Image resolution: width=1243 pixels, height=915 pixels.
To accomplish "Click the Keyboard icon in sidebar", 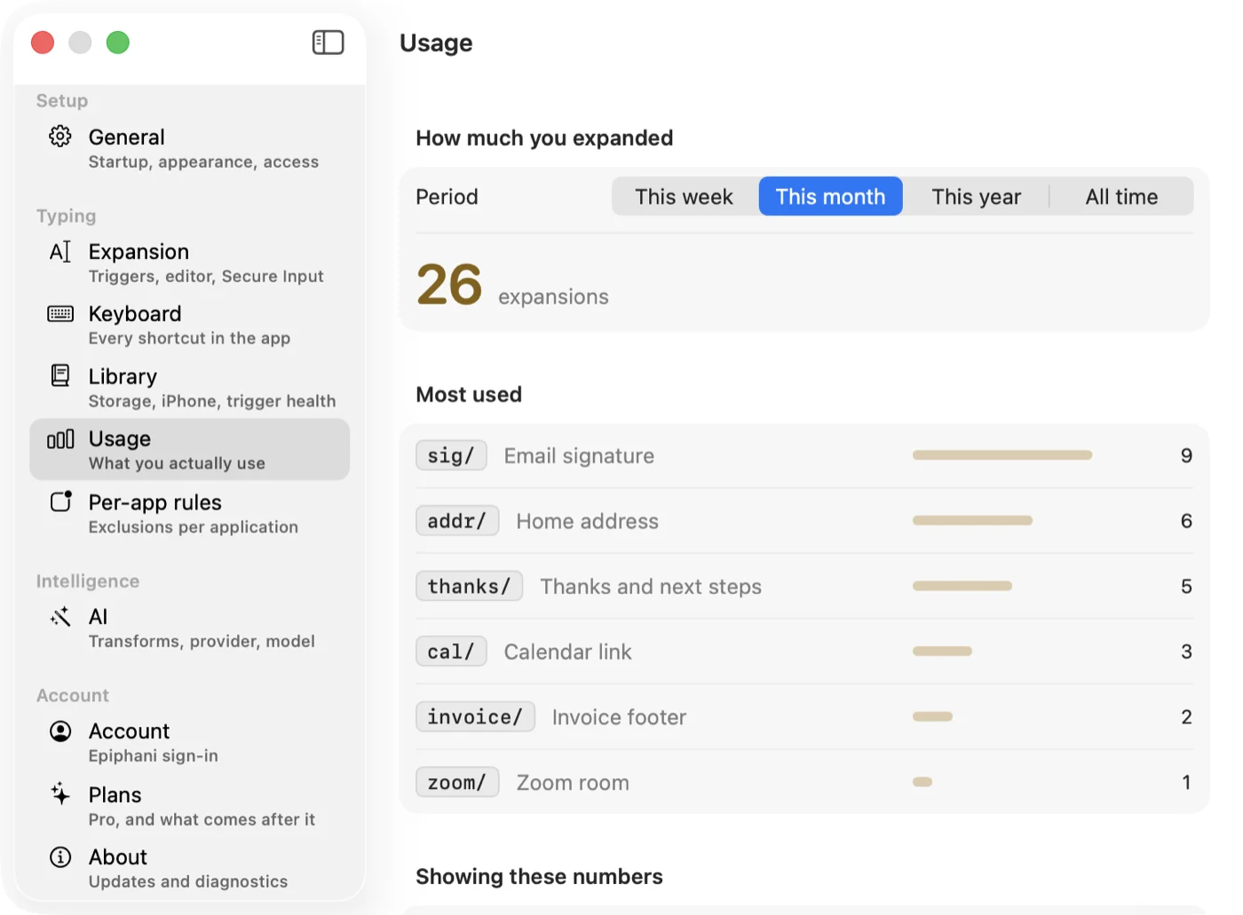I will (x=60, y=314).
